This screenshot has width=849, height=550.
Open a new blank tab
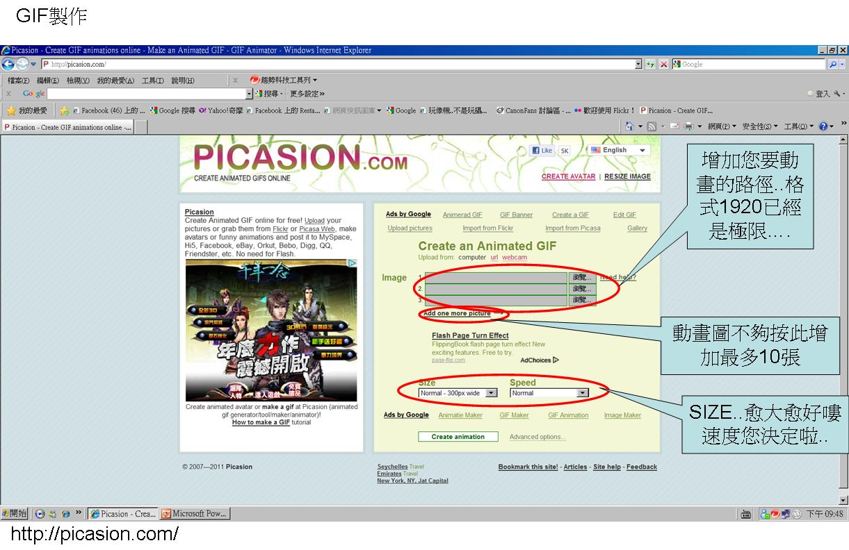140,127
